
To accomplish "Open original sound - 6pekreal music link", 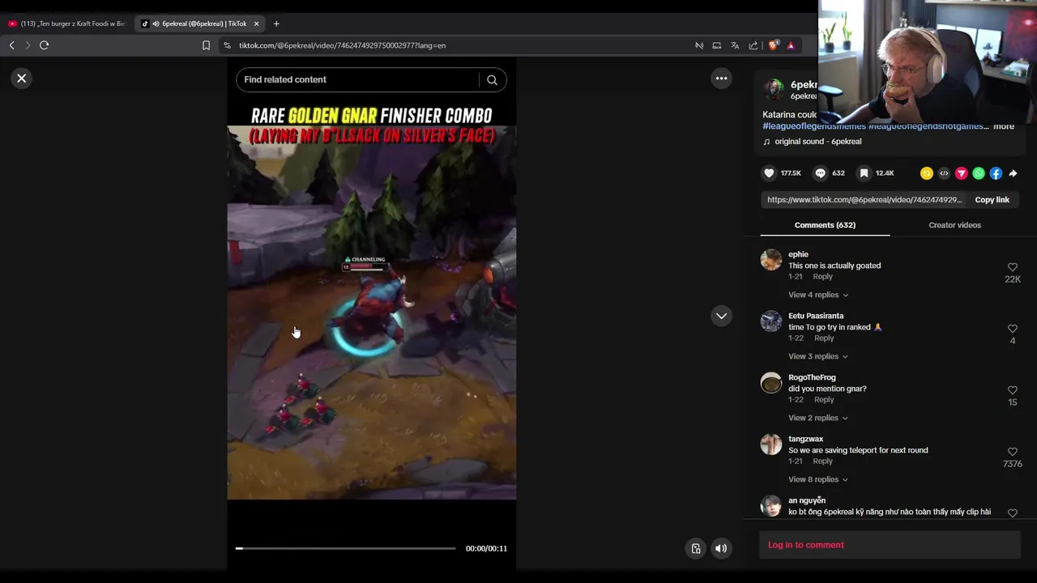I will coord(812,142).
